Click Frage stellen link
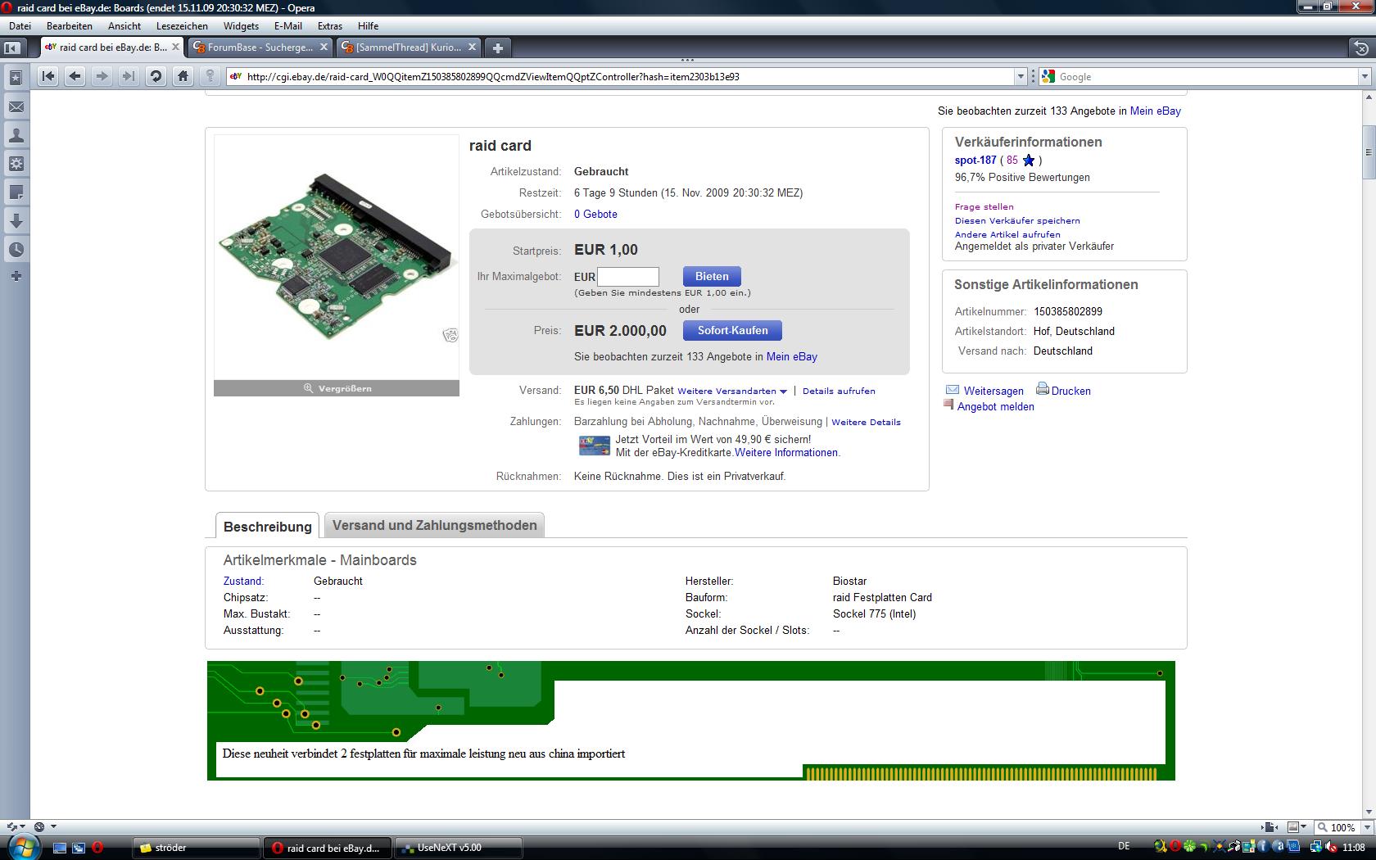The width and height of the screenshot is (1376, 860). point(984,206)
